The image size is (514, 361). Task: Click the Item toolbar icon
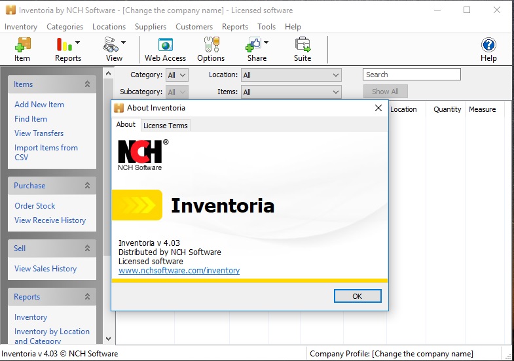tap(22, 45)
